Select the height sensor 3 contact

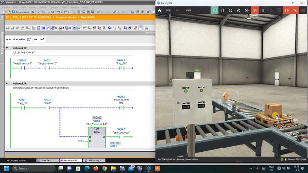[x=23, y=68]
